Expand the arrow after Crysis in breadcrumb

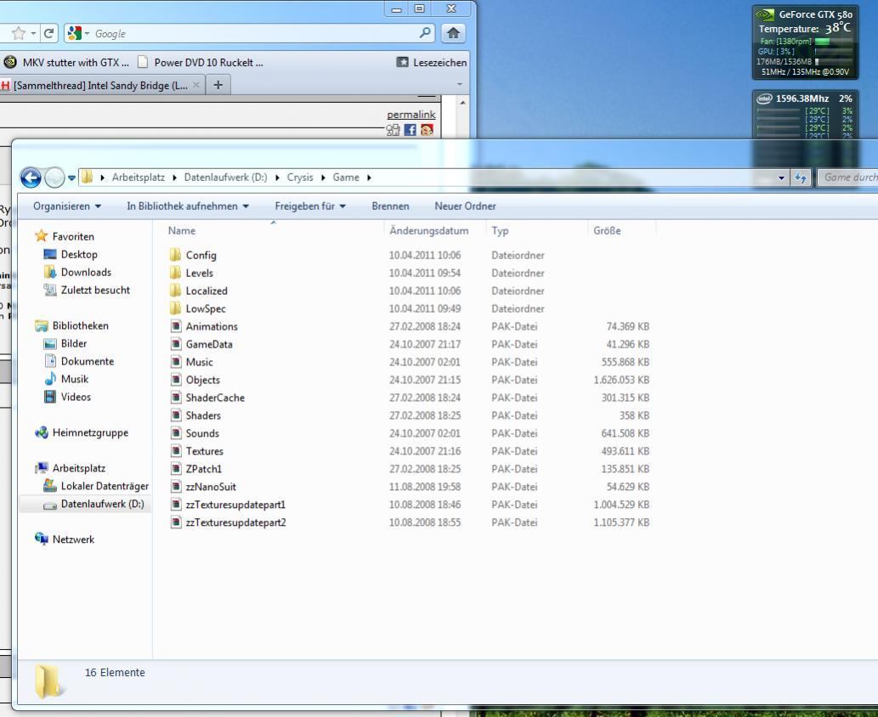[323, 178]
